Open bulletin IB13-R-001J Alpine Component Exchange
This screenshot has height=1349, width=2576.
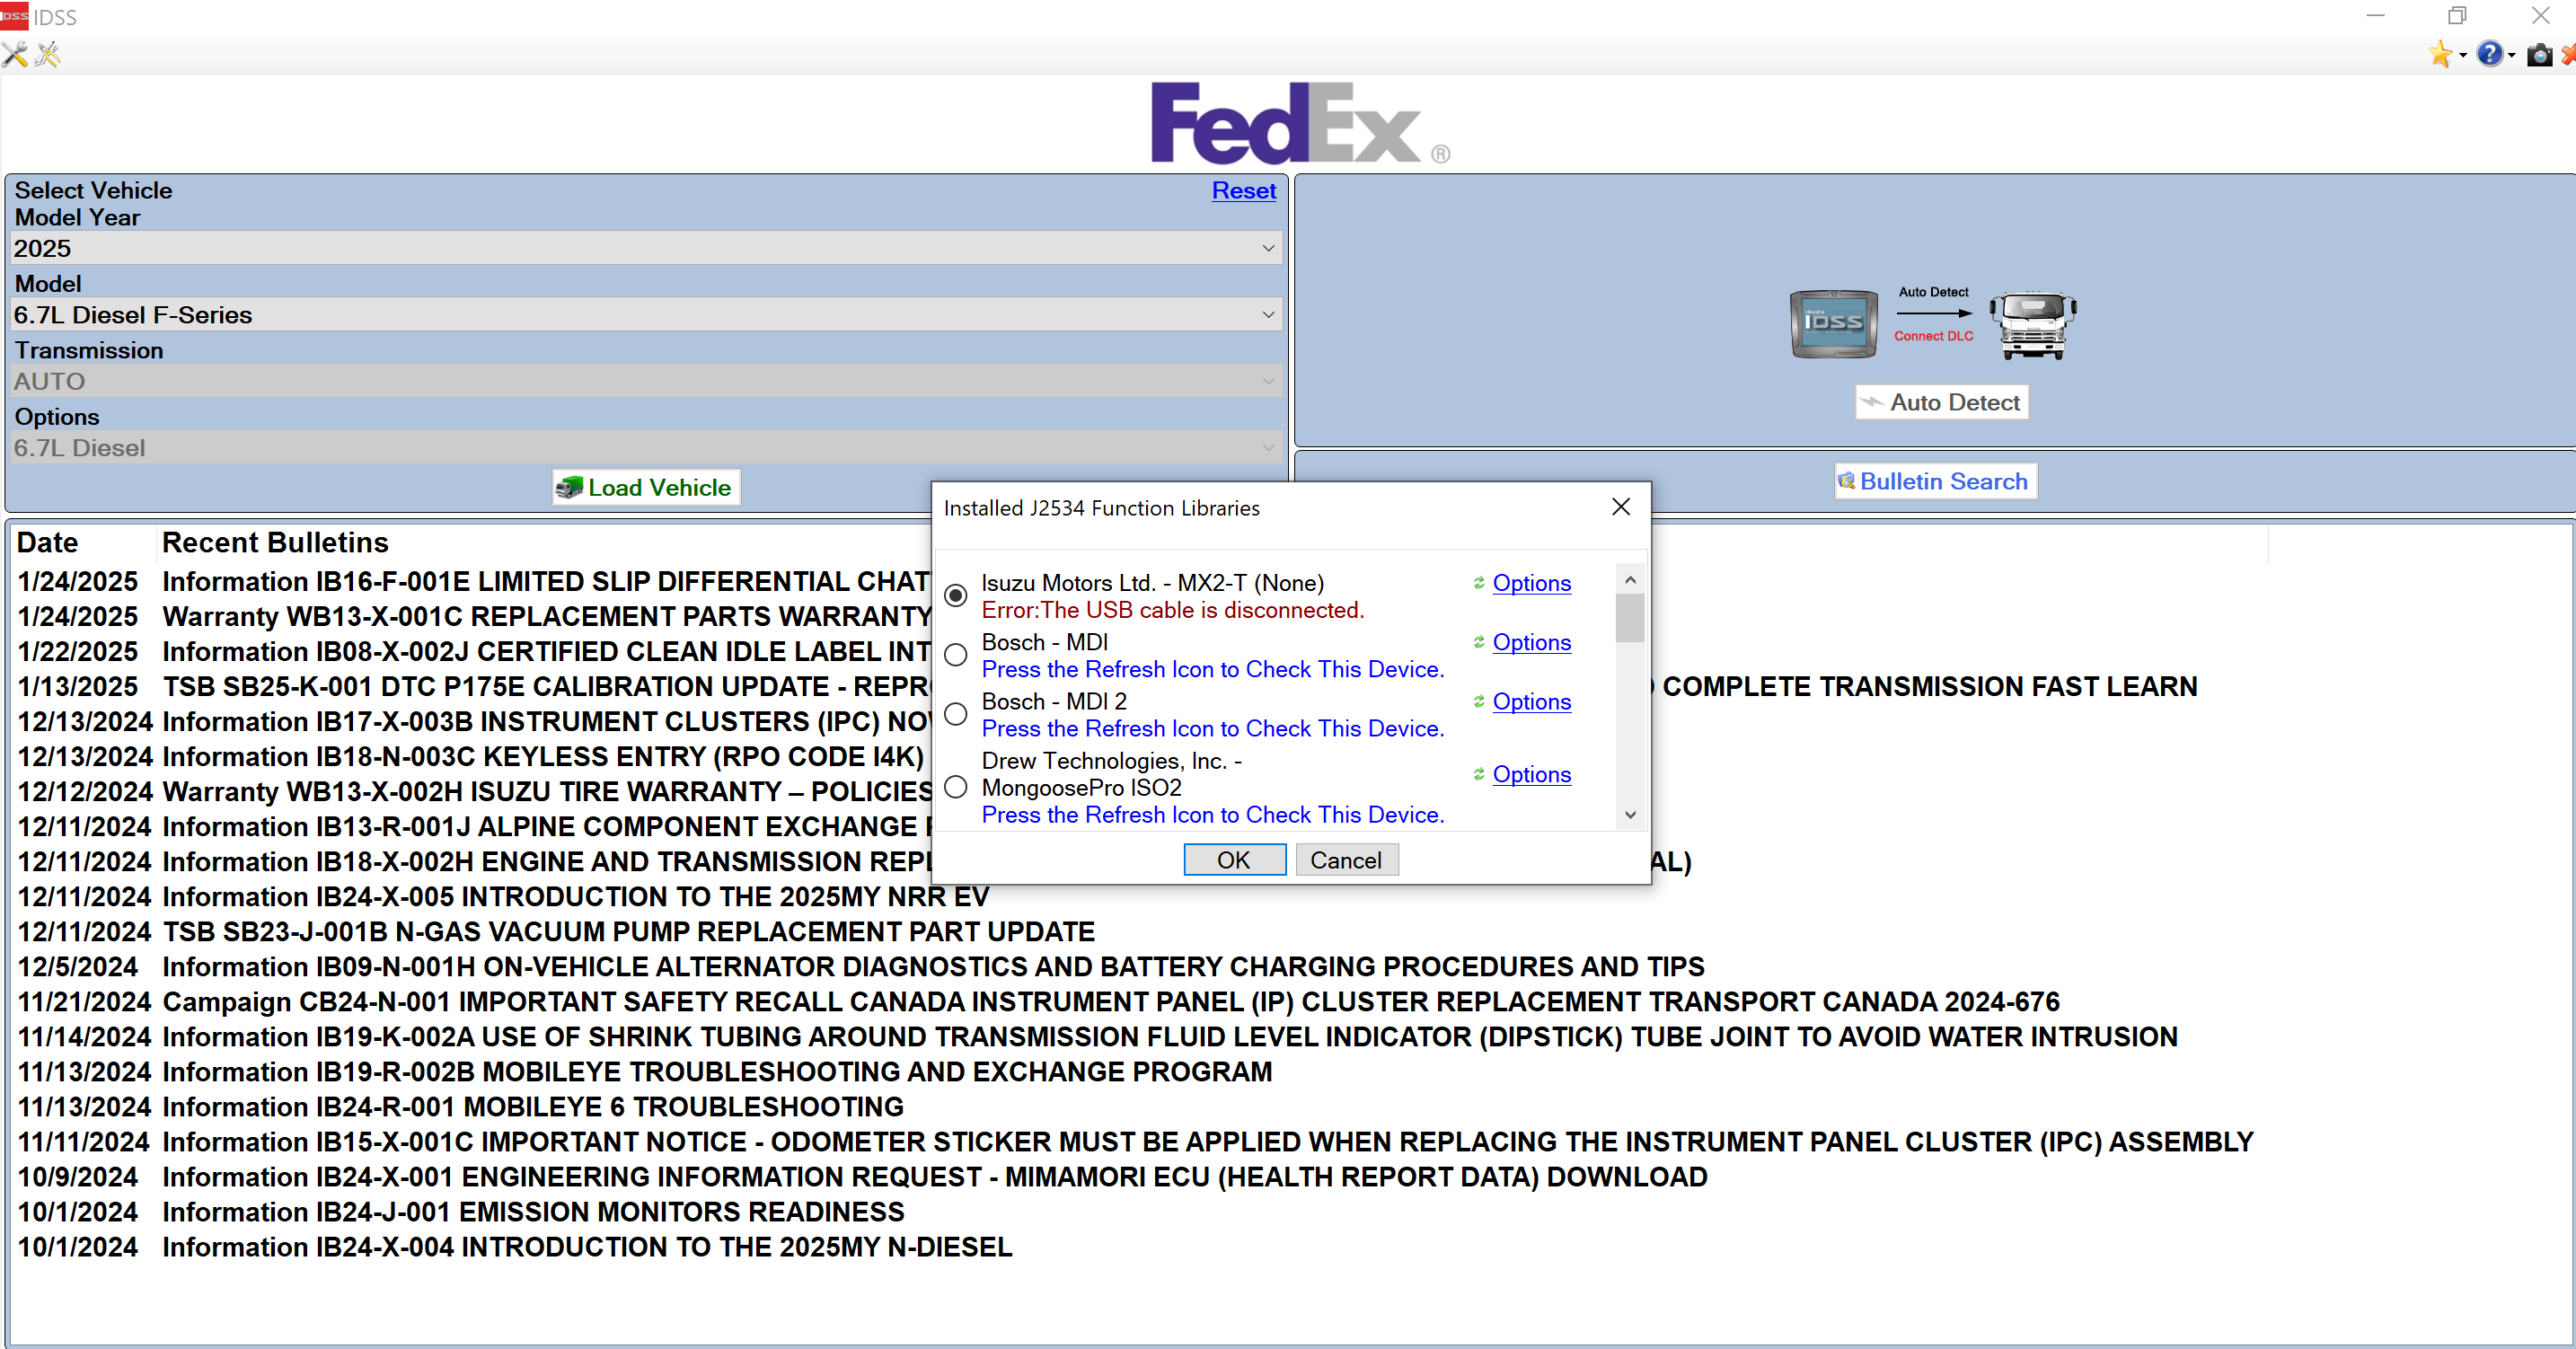point(546,827)
